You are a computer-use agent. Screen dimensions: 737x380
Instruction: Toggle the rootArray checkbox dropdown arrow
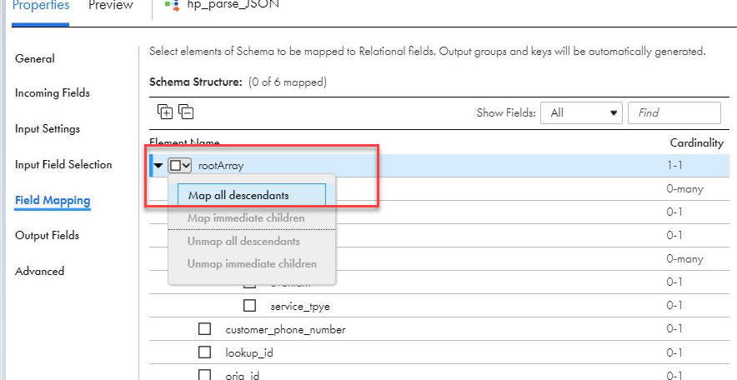point(186,166)
